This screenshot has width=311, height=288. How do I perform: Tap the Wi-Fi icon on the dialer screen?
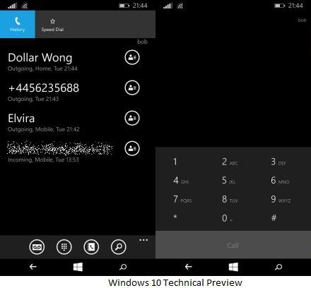pyautogui.click(x=180, y=6)
